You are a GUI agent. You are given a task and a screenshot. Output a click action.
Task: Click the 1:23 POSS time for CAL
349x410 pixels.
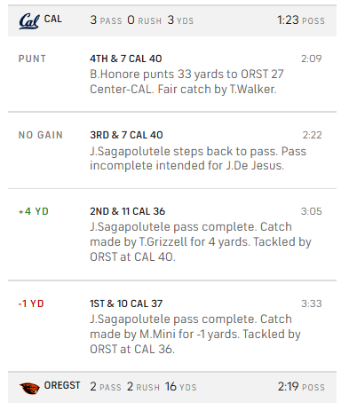[x=301, y=20]
